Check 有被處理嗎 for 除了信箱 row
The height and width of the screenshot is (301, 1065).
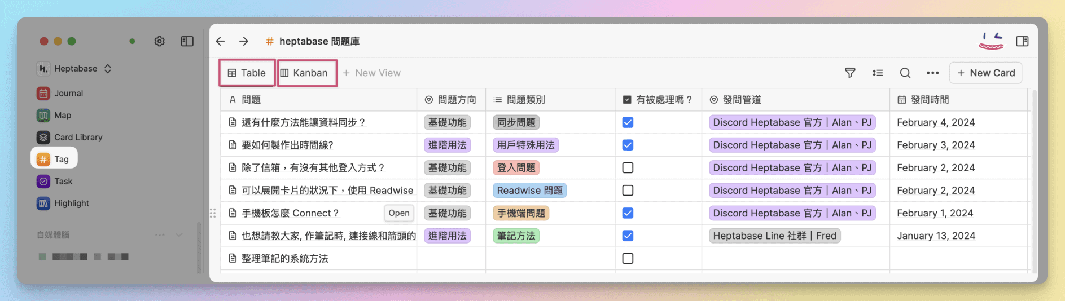628,167
